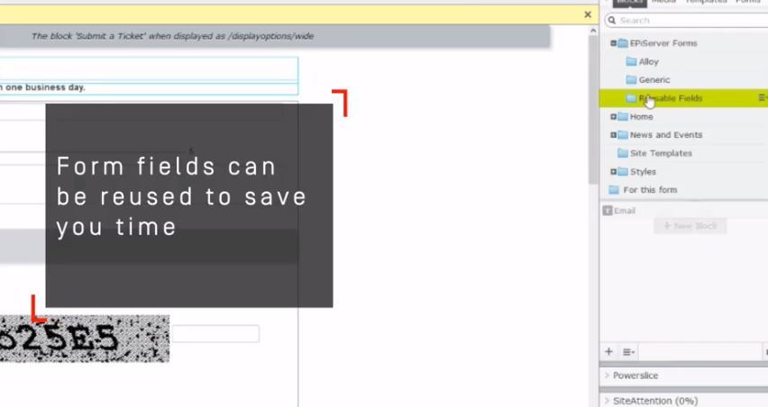The image size is (768, 407).
Task: Open context menu icon on Reusable Fields row
Action: click(762, 97)
